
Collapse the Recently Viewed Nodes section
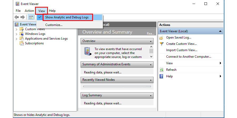(x=151, y=80)
